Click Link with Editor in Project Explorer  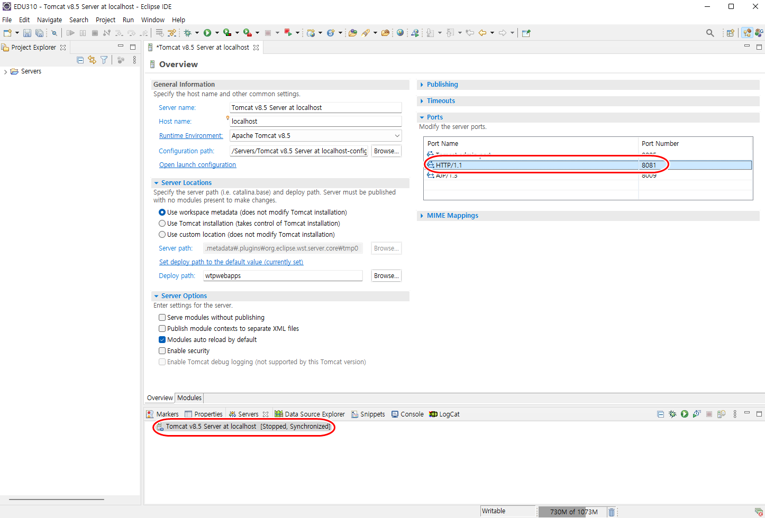(92, 60)
